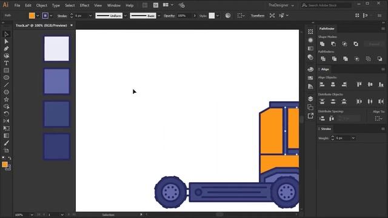
Task: Click the Merge pathfinder icon
Action: tap(346, 59)
